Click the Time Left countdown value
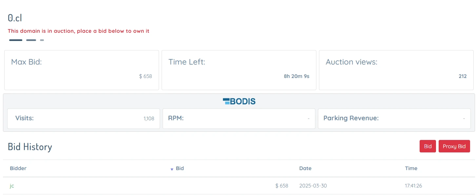Viewport: 476px width, 196px height. coord(296,76)
